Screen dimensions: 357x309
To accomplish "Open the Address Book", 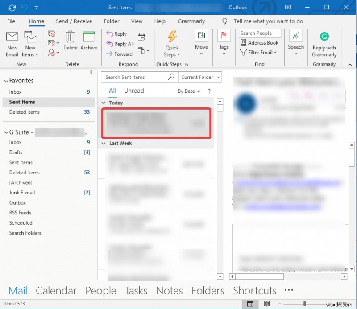I will pyautogui.click(x=260, y=42).
